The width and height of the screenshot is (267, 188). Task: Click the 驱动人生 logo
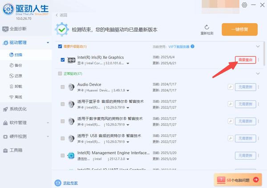pyautogui.click(x=25, y=9)
